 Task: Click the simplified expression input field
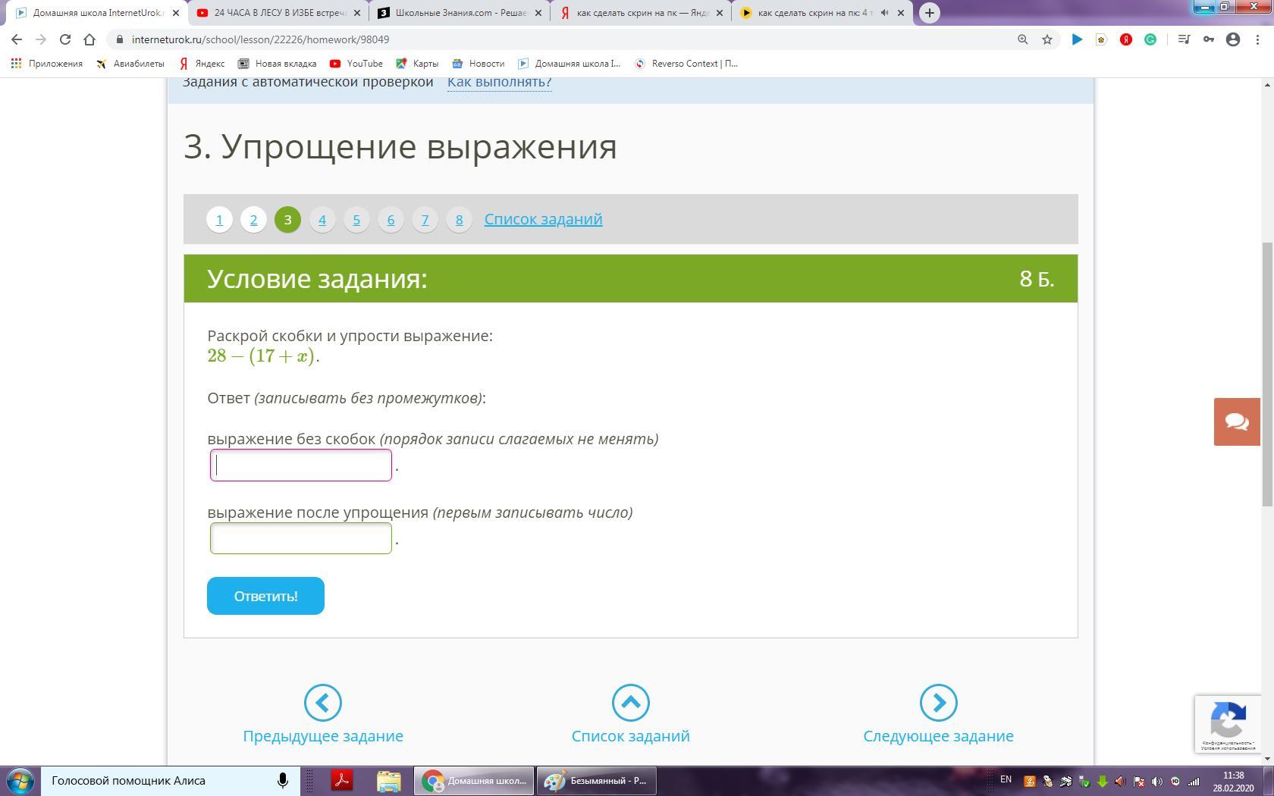point(301,538)
